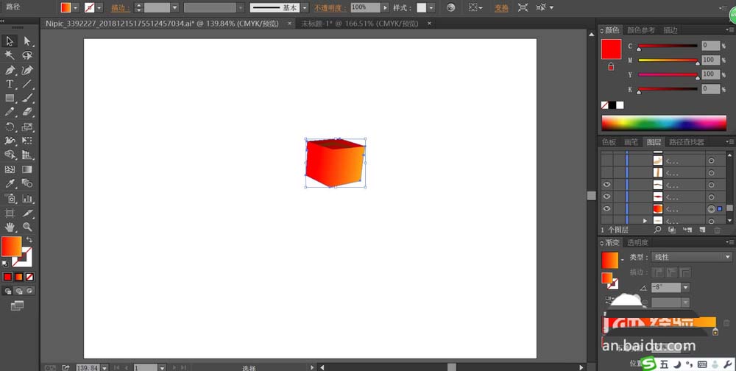Image resolution: width=736 pixels, height=371 pixels.
Task: Toggle eye on the brown curve sublayer row
Action: (606, 185)
